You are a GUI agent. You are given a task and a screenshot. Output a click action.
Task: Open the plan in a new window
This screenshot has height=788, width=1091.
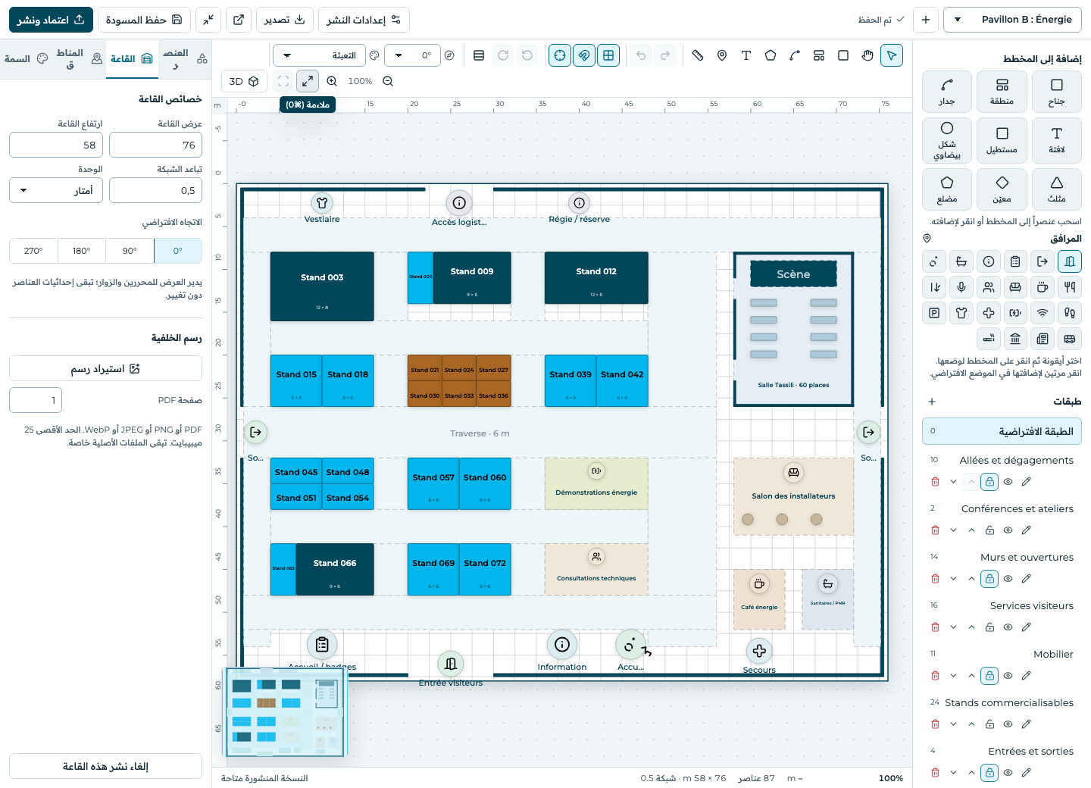tap(239, 20)
